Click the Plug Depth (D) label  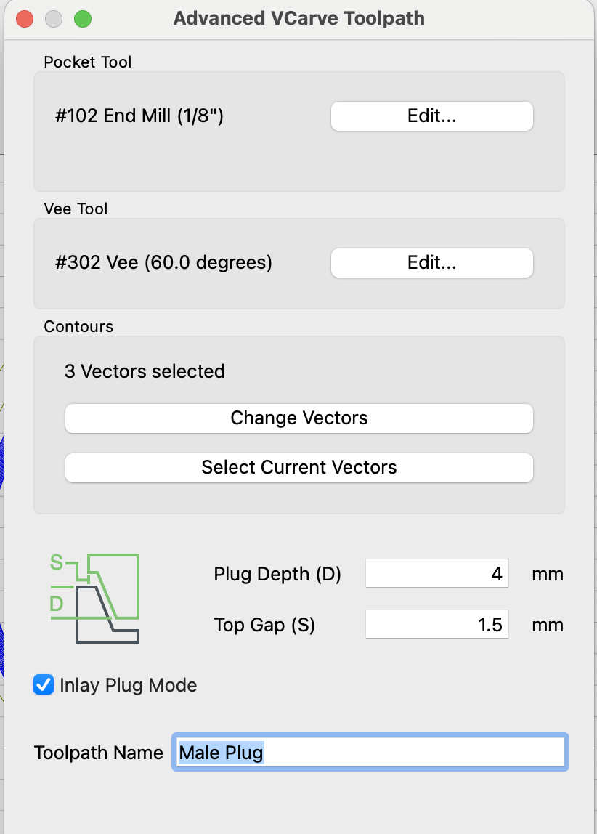[277, 575]
